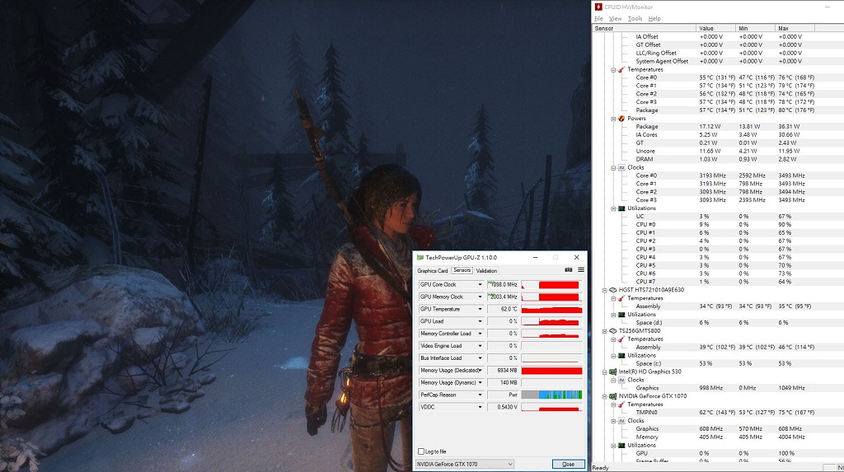Click Utilizations icon under NVIDIA GeForce
The width and height of the screenshot is (844, 472).
pos(621,445)
